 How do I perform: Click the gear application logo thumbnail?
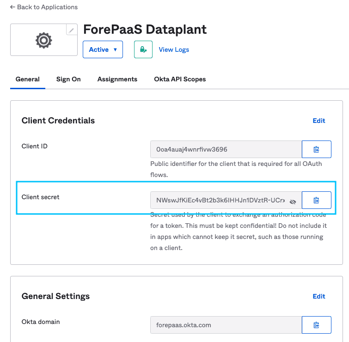pyautogui.click(x=44, y=40)
